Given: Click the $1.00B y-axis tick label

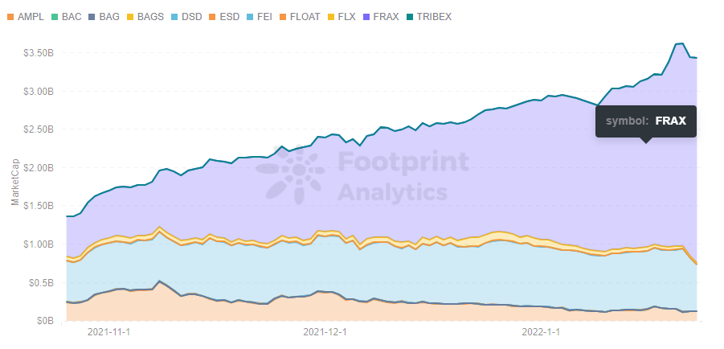Looking at the screenshot, I should (40, 244).
